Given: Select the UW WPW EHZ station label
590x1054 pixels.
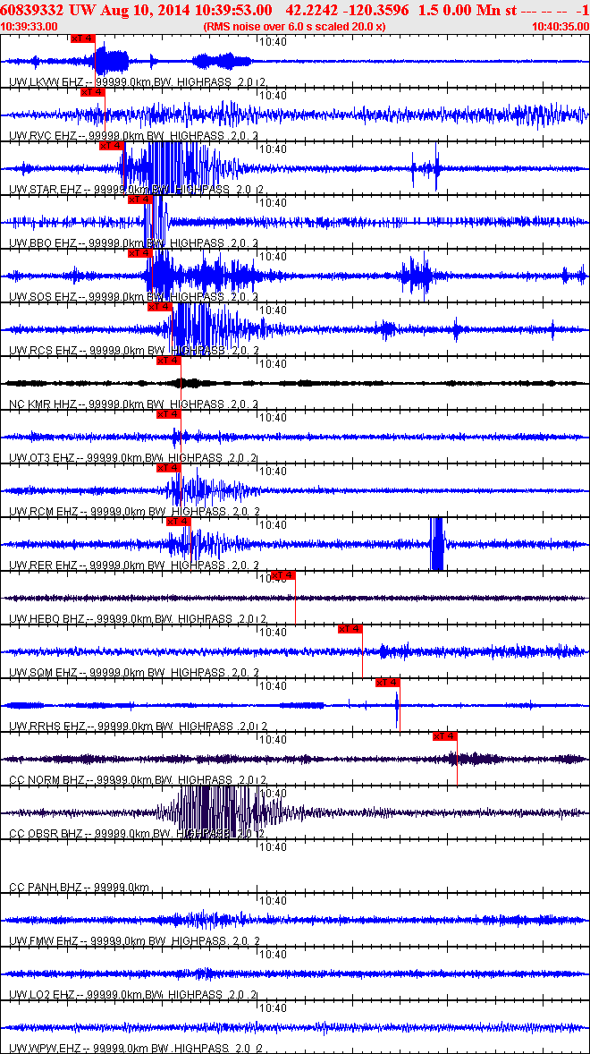Looking at the screenshot, I should pos(45,1048).
